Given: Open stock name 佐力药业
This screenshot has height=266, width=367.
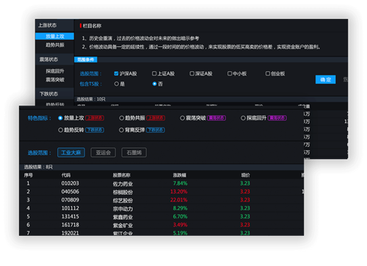Looking at the screenshot, I should coord(123,184).
